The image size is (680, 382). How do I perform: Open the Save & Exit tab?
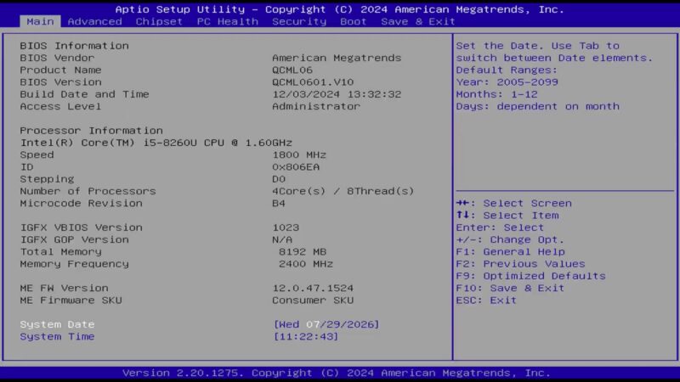pyautogui.click(x=417, y=22)
